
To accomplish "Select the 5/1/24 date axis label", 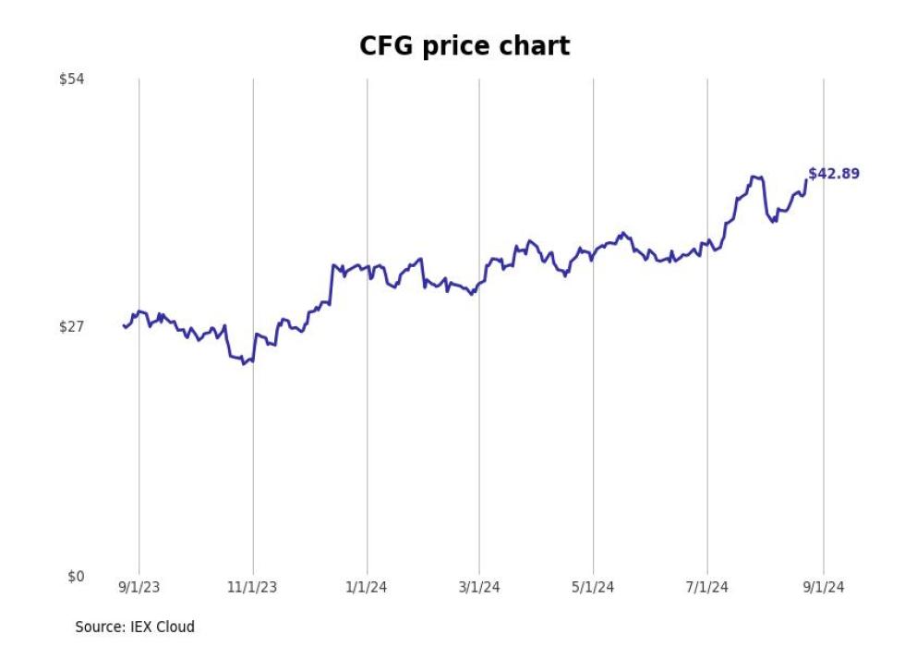I will pyautogui.click(x=593, y=588).
